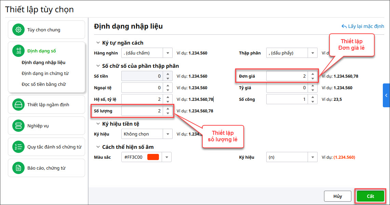Open Quy tắc đánh số chứng từ icon
The image size is (390, 205).
pyautogui.click(x=18, y=147)
